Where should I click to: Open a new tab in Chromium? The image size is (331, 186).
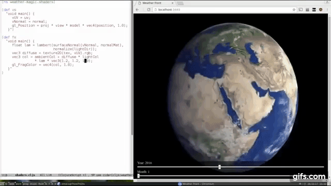pyautogui.click(x=180, y=3)
